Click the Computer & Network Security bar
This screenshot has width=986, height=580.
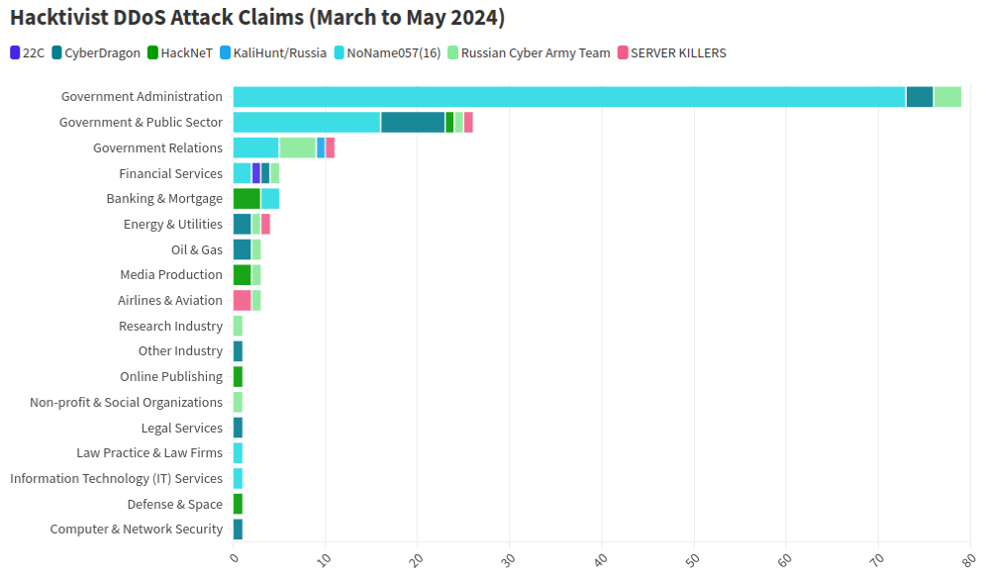click(x=238, y=530)
